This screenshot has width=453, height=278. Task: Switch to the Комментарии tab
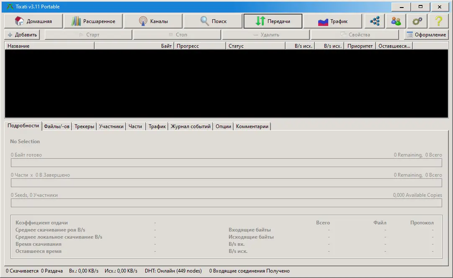(x=252, y=126)
